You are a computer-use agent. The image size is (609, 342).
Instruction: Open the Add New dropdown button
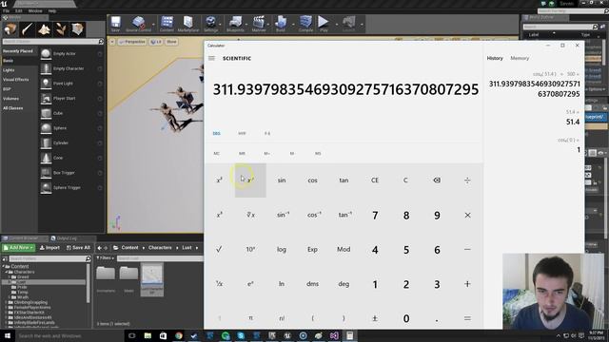point(18,247)
